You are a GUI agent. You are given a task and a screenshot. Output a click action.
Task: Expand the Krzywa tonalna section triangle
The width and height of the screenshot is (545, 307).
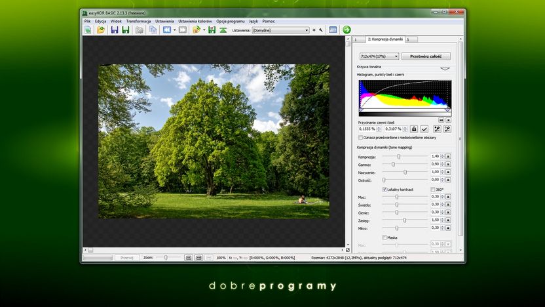coord(445,69)
